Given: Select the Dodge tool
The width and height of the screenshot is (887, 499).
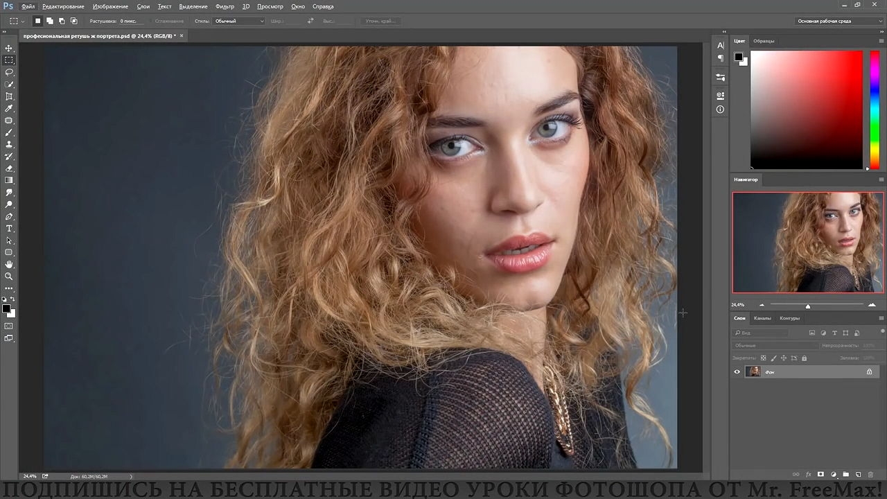Looking at the screenshot, I should (9, 204).
